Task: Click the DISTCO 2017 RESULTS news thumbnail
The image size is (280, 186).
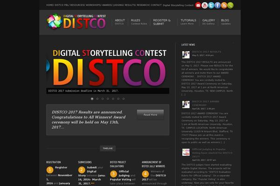Action: coord(186,55)
